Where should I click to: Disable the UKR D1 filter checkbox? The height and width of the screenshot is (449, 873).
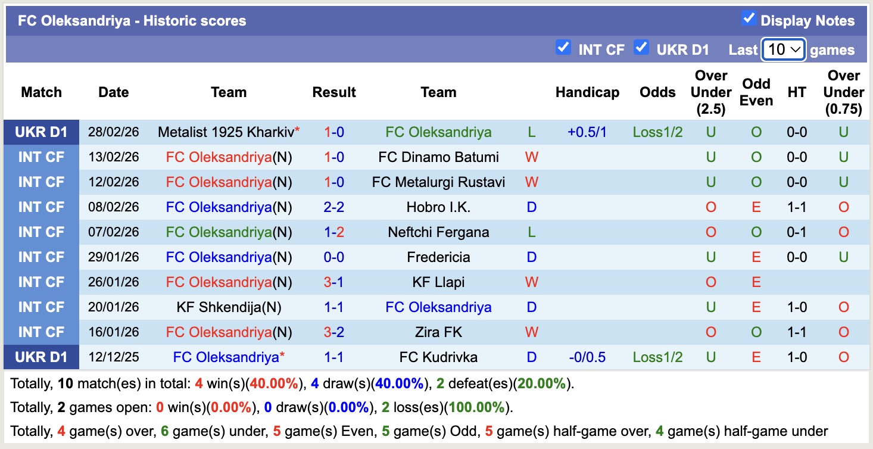coord(642,48)
